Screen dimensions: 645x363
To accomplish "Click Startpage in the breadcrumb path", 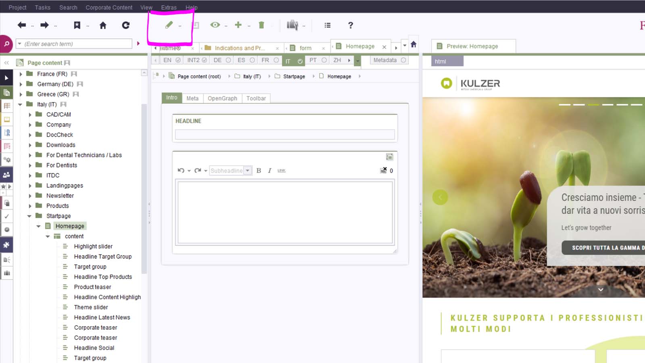I will pyautogui.click(x=294, y=76).
